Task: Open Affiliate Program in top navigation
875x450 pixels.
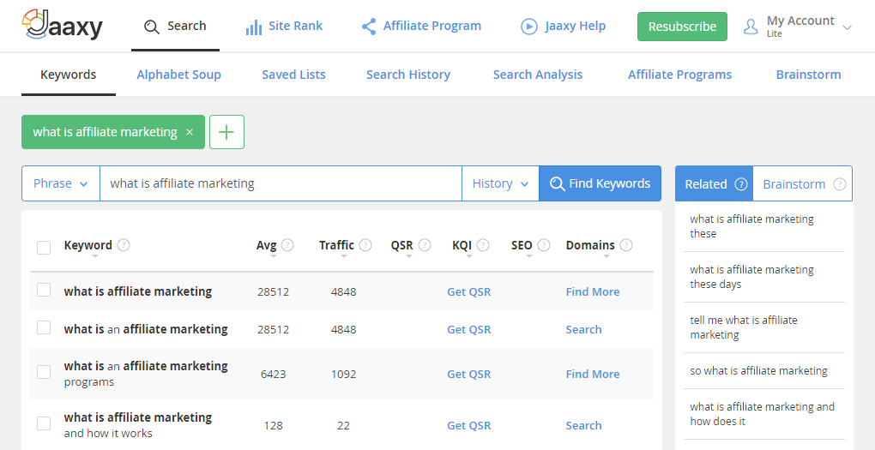Action: 421,27
